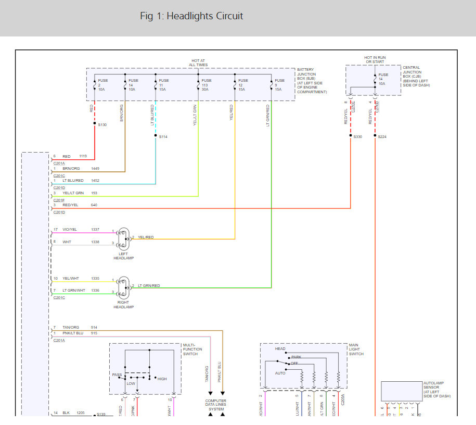This screenshot has width=476, height=425.
Task: Click the Battery Junction Box (BJB) label
Action: 312,81
